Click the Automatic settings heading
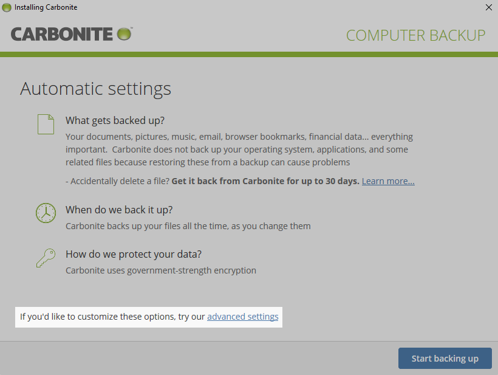The height and width of the screenshot is (375, 498). point(95,89)
